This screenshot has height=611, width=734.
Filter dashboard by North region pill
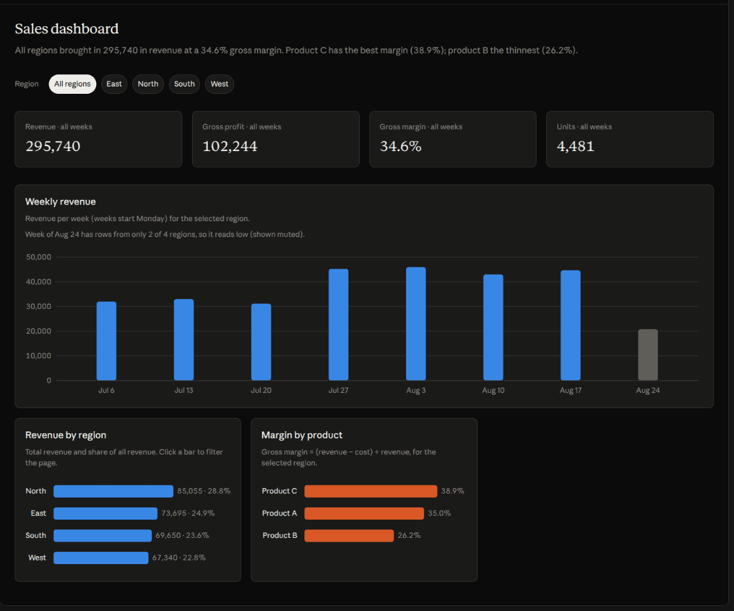pyautogui.click(x=148, y=84)
